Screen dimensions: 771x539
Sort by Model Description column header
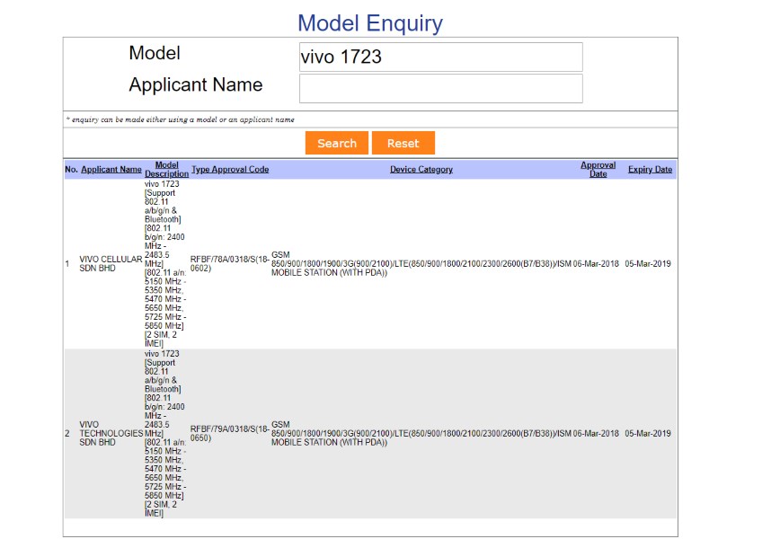point(166,170)
